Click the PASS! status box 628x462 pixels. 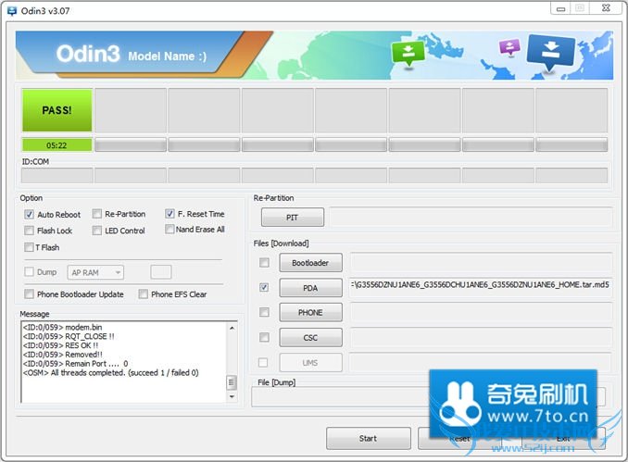(x=57, y=110)
